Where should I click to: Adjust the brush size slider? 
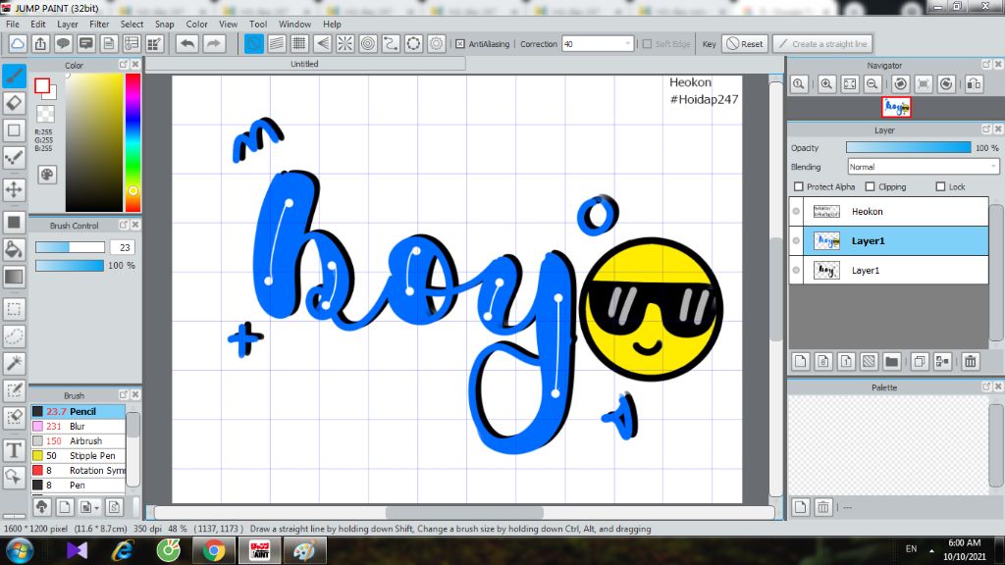(x=70, y=247)
